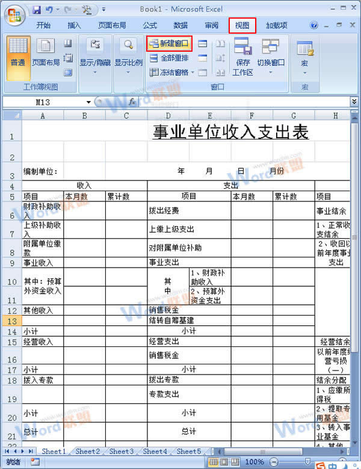Viewport: 361px width, 469px height.
Task: Switch to 普通 (Normal) view
Action: coord(18,58)
